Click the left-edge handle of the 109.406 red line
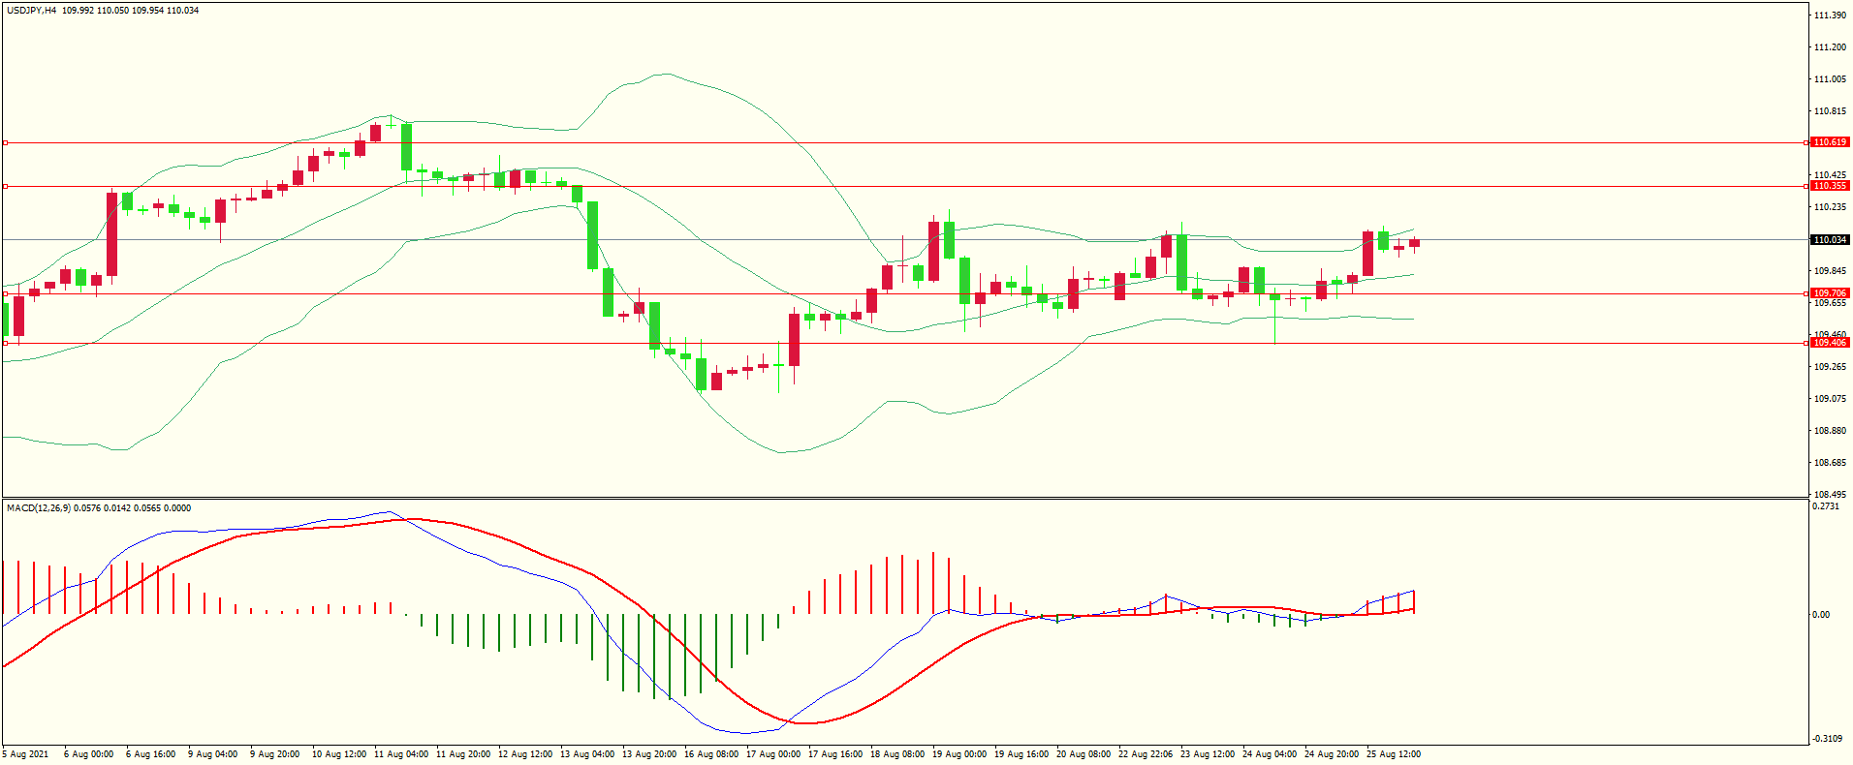The width and height of the screenshot is (1853, 765). 5,343
